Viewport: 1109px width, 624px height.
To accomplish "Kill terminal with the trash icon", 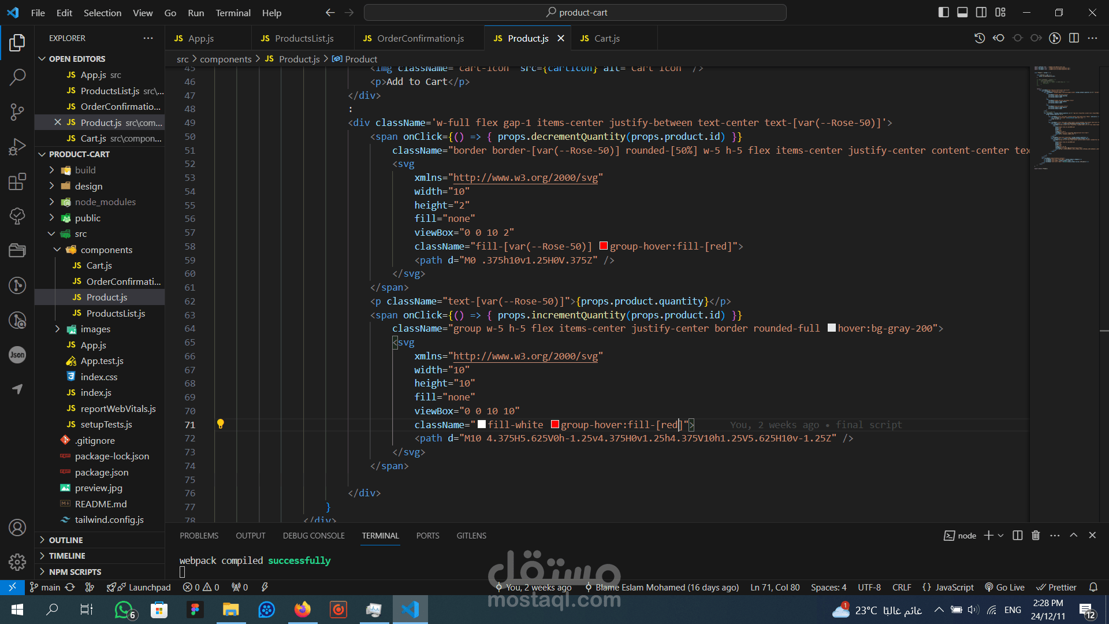I will [1036, 536].
